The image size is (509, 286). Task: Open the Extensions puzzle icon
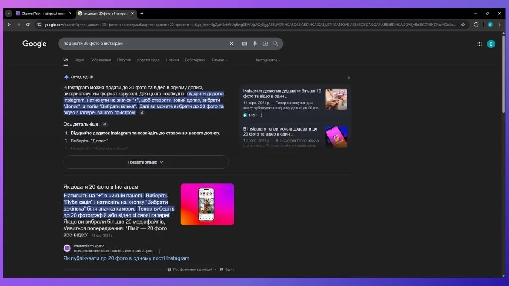[476, 25]
